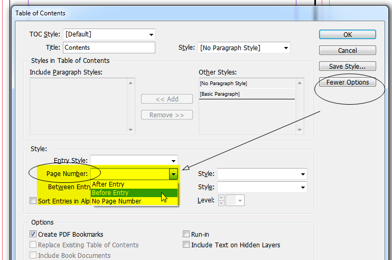Click Level stepper down arrow

tap(221, 203)
